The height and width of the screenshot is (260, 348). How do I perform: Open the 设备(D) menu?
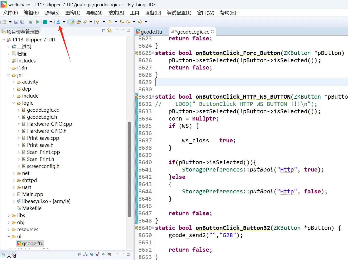tap(153, 13)
